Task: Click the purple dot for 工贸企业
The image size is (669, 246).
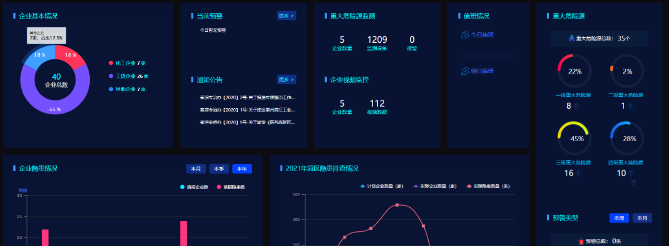Action: (x=111, y=76)
